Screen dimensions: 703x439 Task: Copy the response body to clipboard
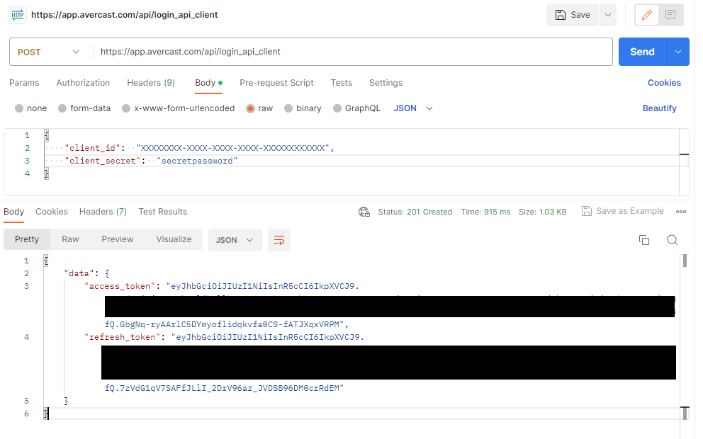click(x=643, y=240)
